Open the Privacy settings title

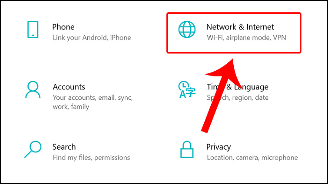219,147
